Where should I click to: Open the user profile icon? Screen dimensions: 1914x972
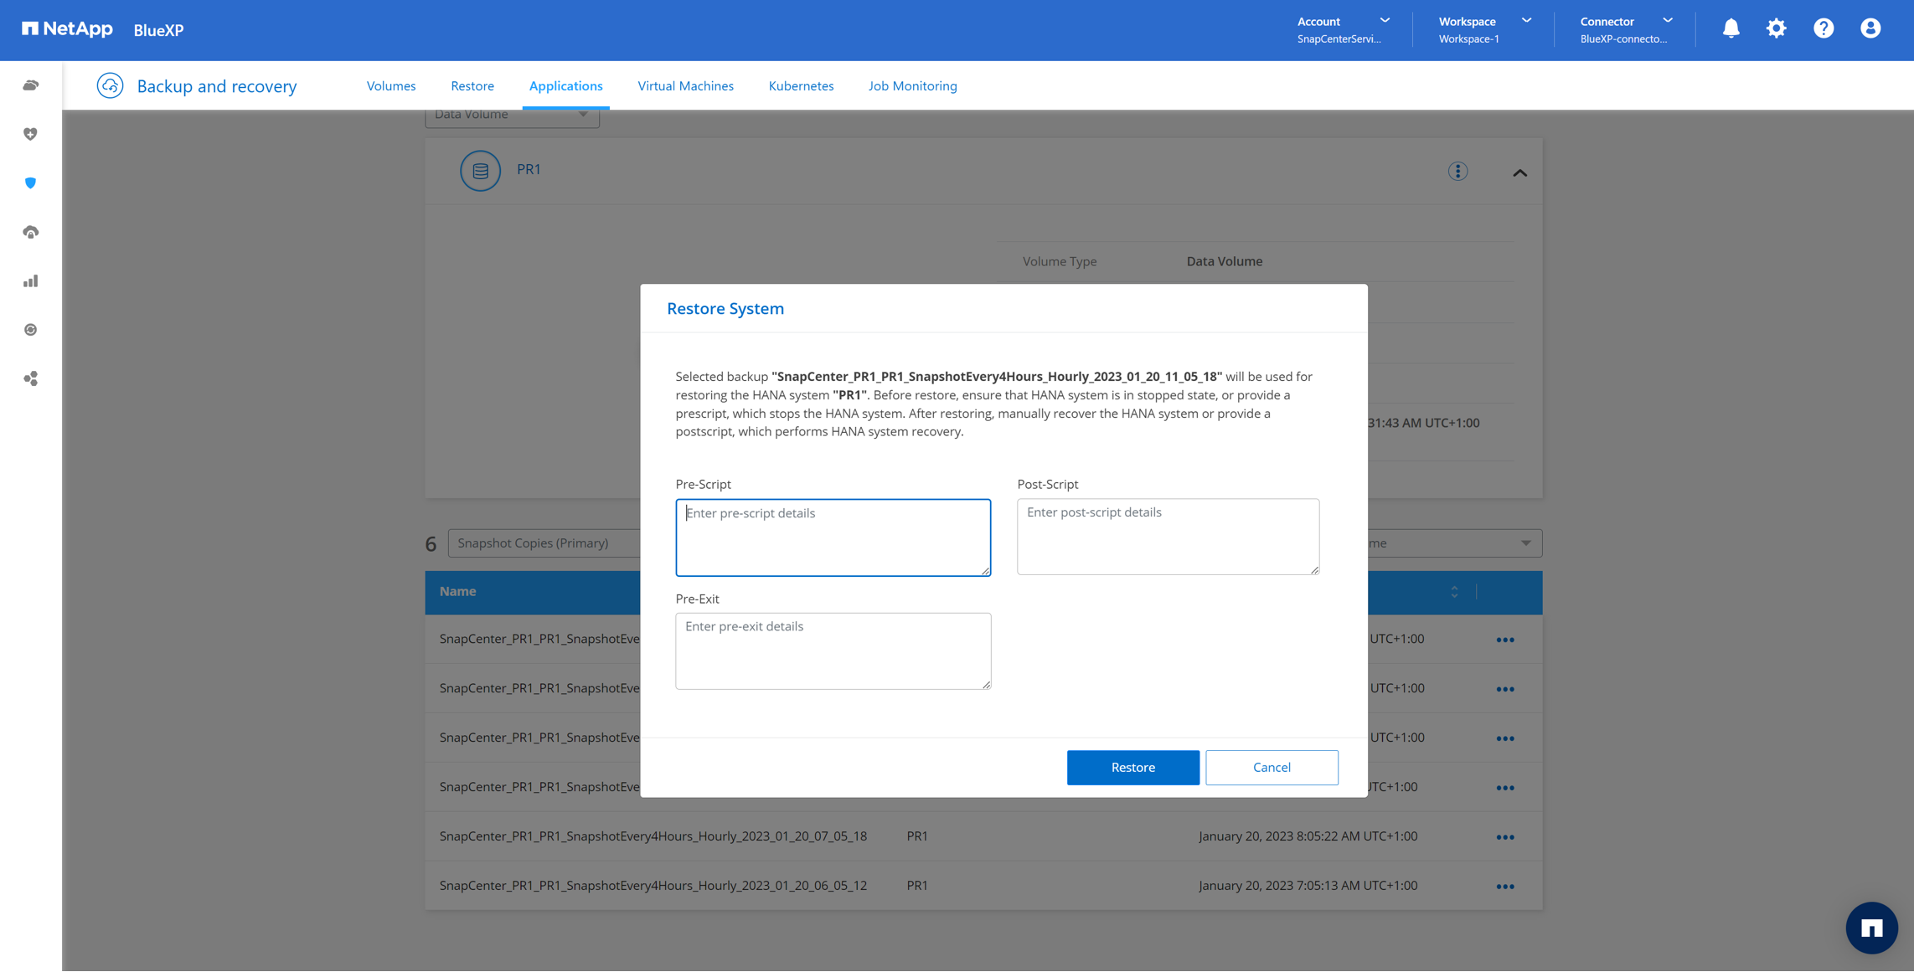[1870, 28]
